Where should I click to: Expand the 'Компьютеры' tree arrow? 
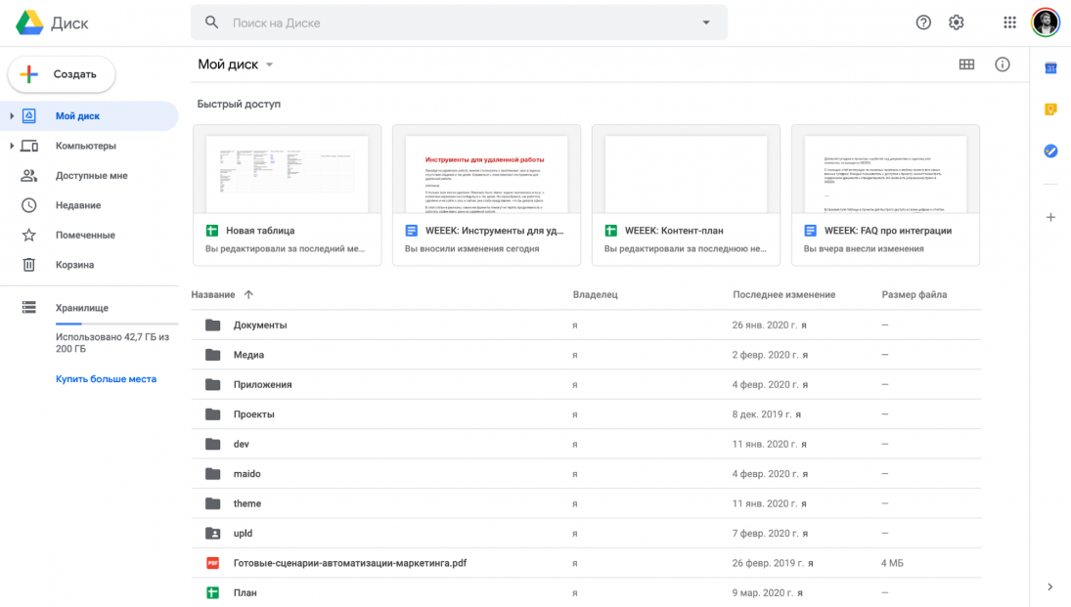12,146
